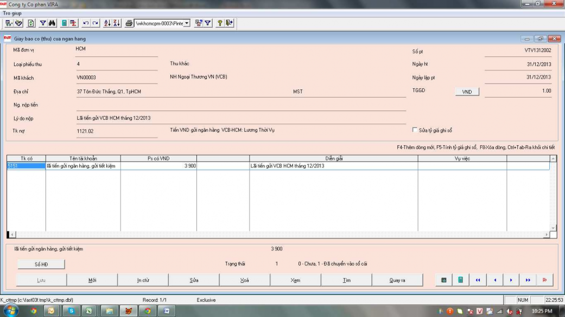The image size is (565, 317).
Task: Click the 'Số HĐ' button
Action: tap(41, 264)
